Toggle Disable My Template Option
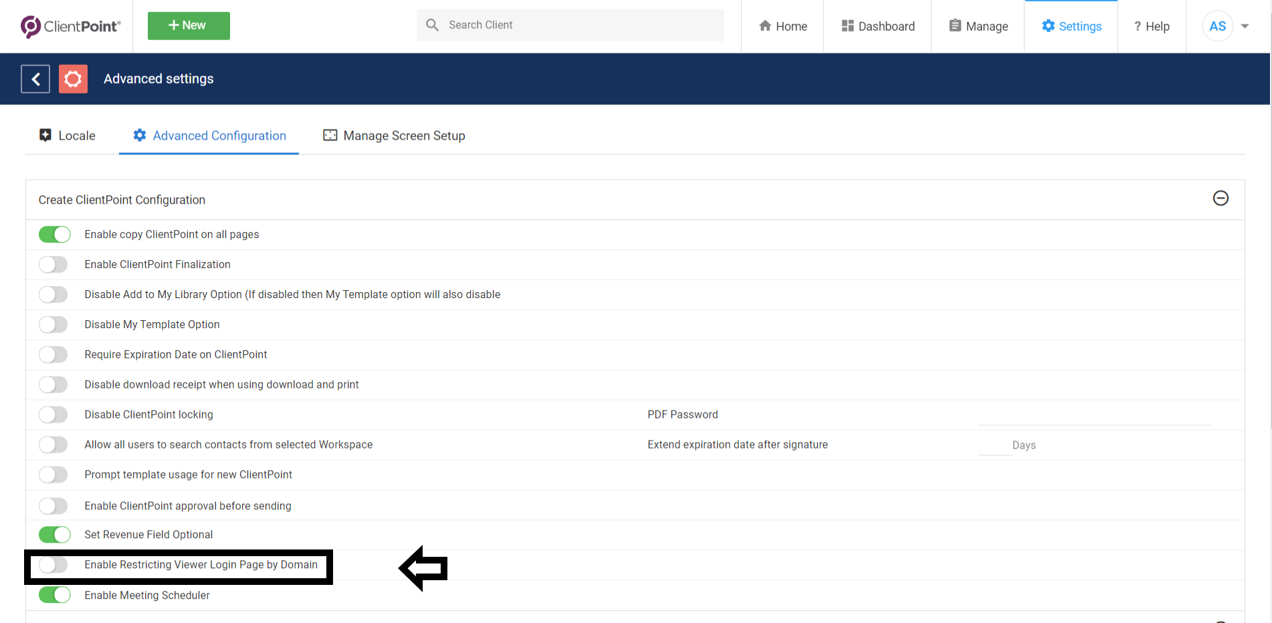The image size is (1272, 623). coord(54,325)
